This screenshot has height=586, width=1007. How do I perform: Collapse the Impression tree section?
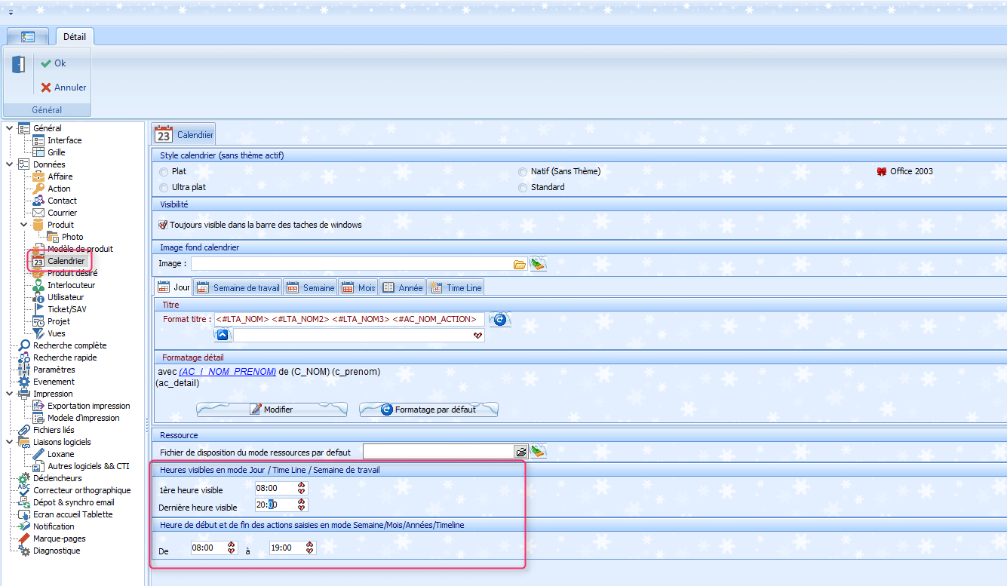coord(9,394)
